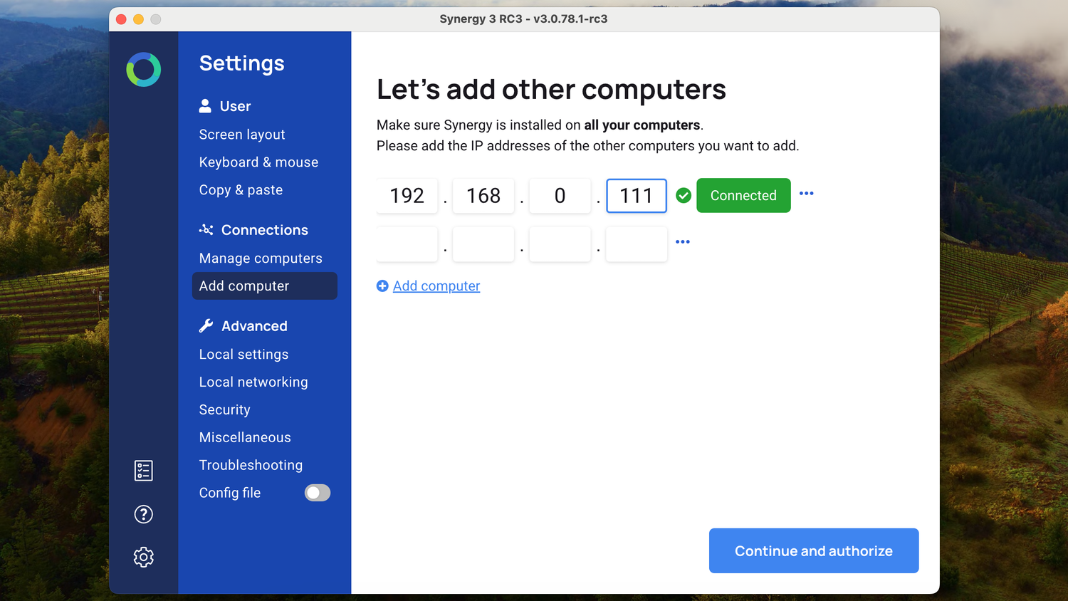Click the Config file label
1068x601 pixels.
click(x=230, y=493)
